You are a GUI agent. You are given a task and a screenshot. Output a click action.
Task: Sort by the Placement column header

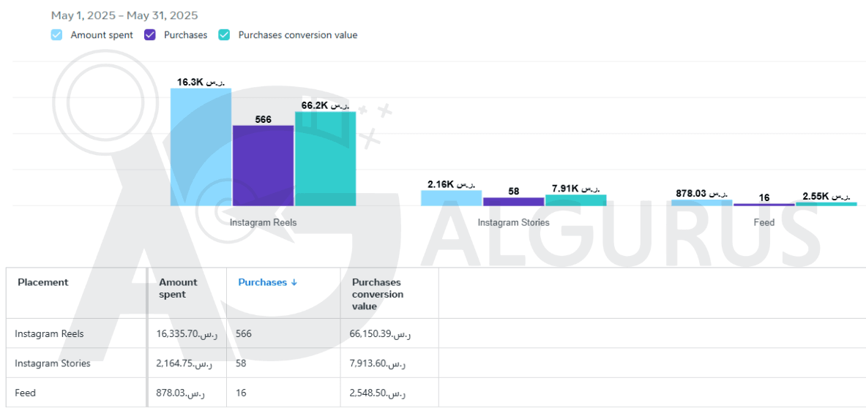[x=43, y=282]
